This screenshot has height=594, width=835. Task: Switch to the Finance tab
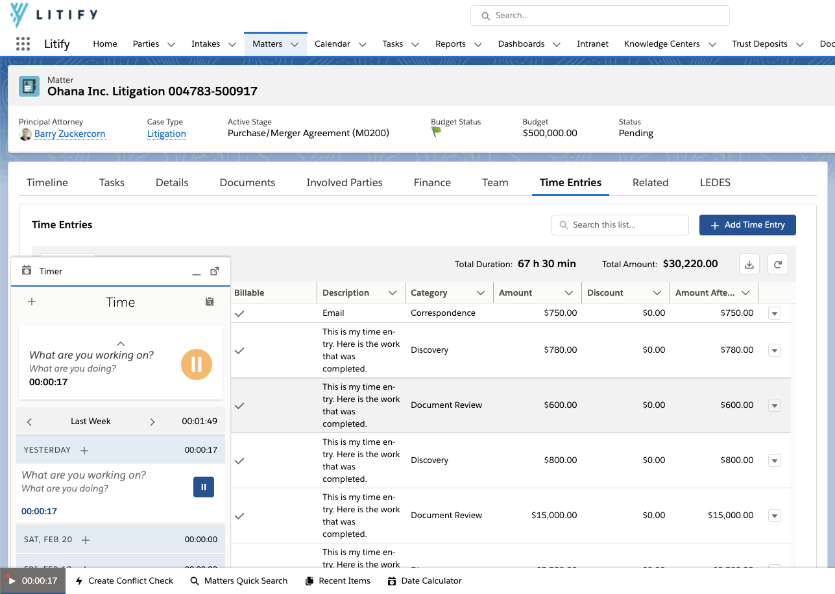point(431,182)
